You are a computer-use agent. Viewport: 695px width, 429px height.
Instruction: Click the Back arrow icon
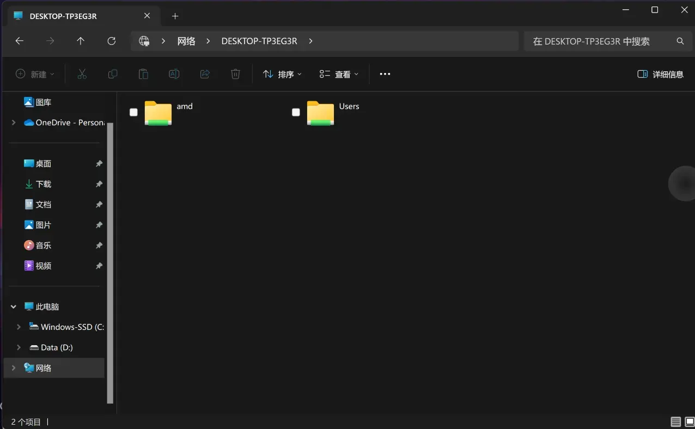[19, 41]
